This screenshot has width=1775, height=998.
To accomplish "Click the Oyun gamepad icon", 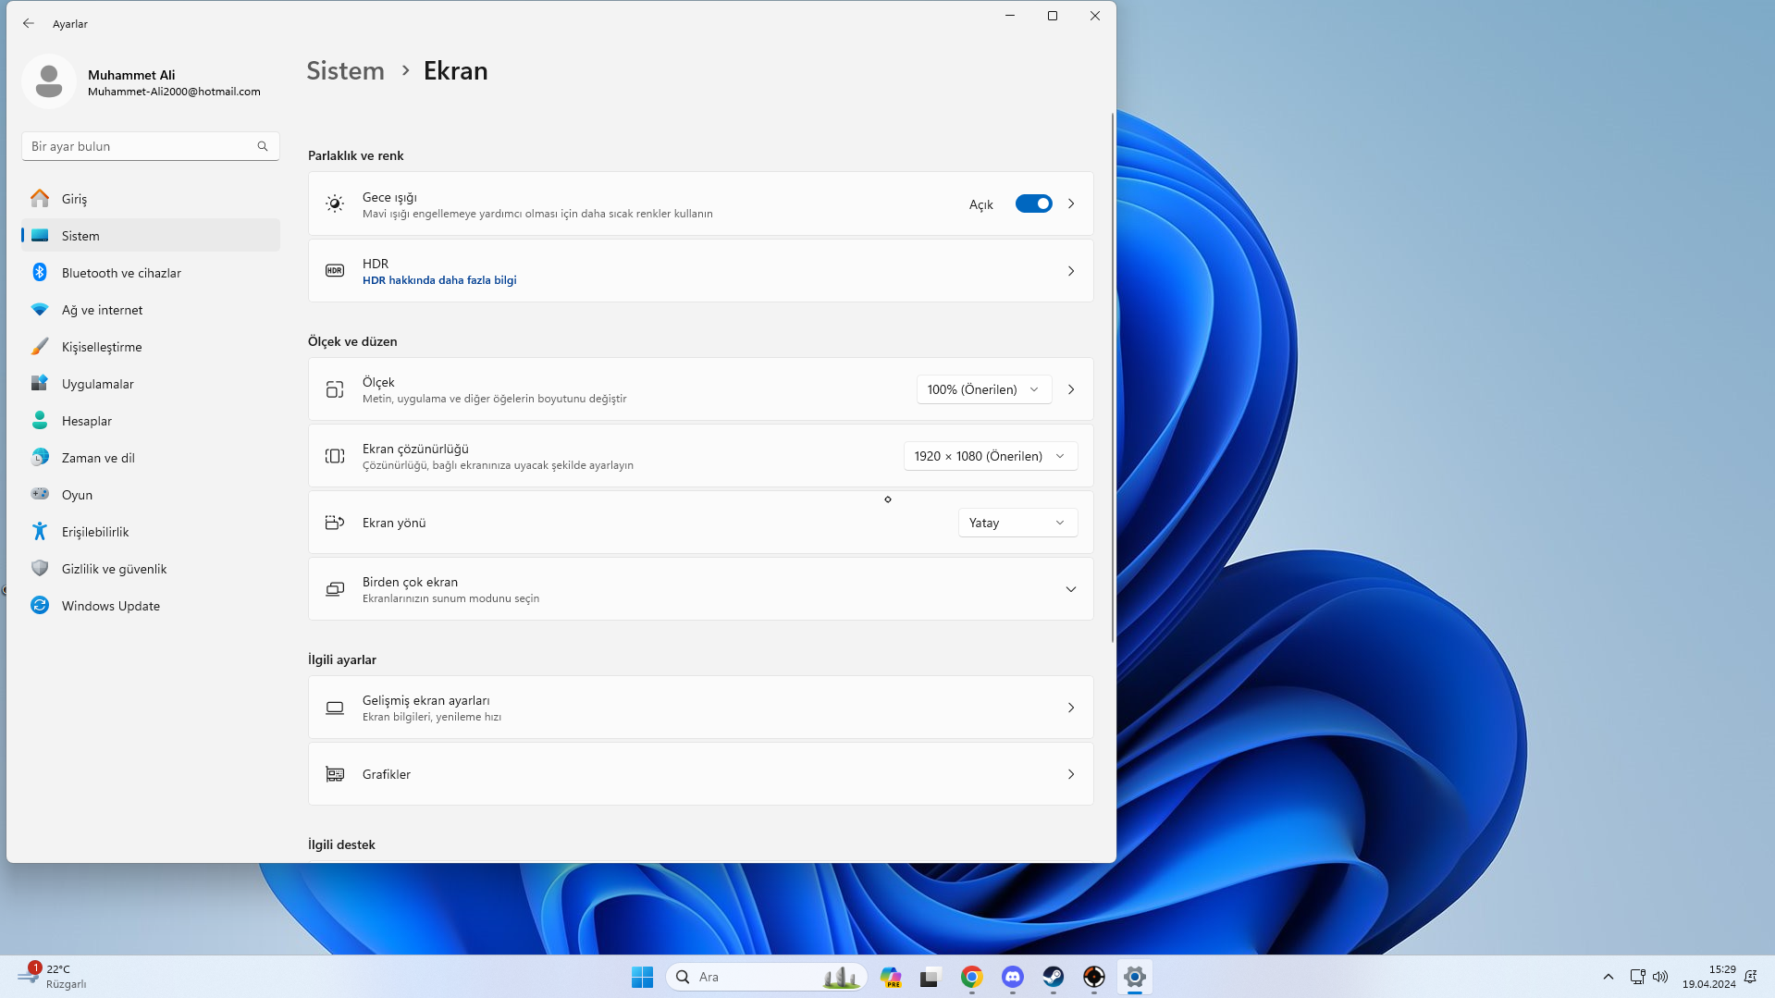I will [x=40, y=494].
